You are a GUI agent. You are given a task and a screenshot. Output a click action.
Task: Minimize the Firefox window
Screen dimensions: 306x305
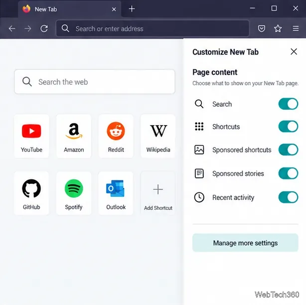pos(252,8)
